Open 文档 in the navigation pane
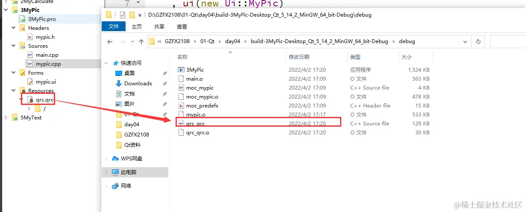The width and height of the screenshot is (525, 212). click(129, 94)
